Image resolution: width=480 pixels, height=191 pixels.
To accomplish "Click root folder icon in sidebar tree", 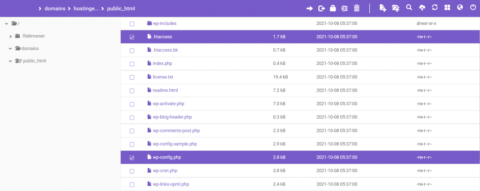I will [14, 23].
